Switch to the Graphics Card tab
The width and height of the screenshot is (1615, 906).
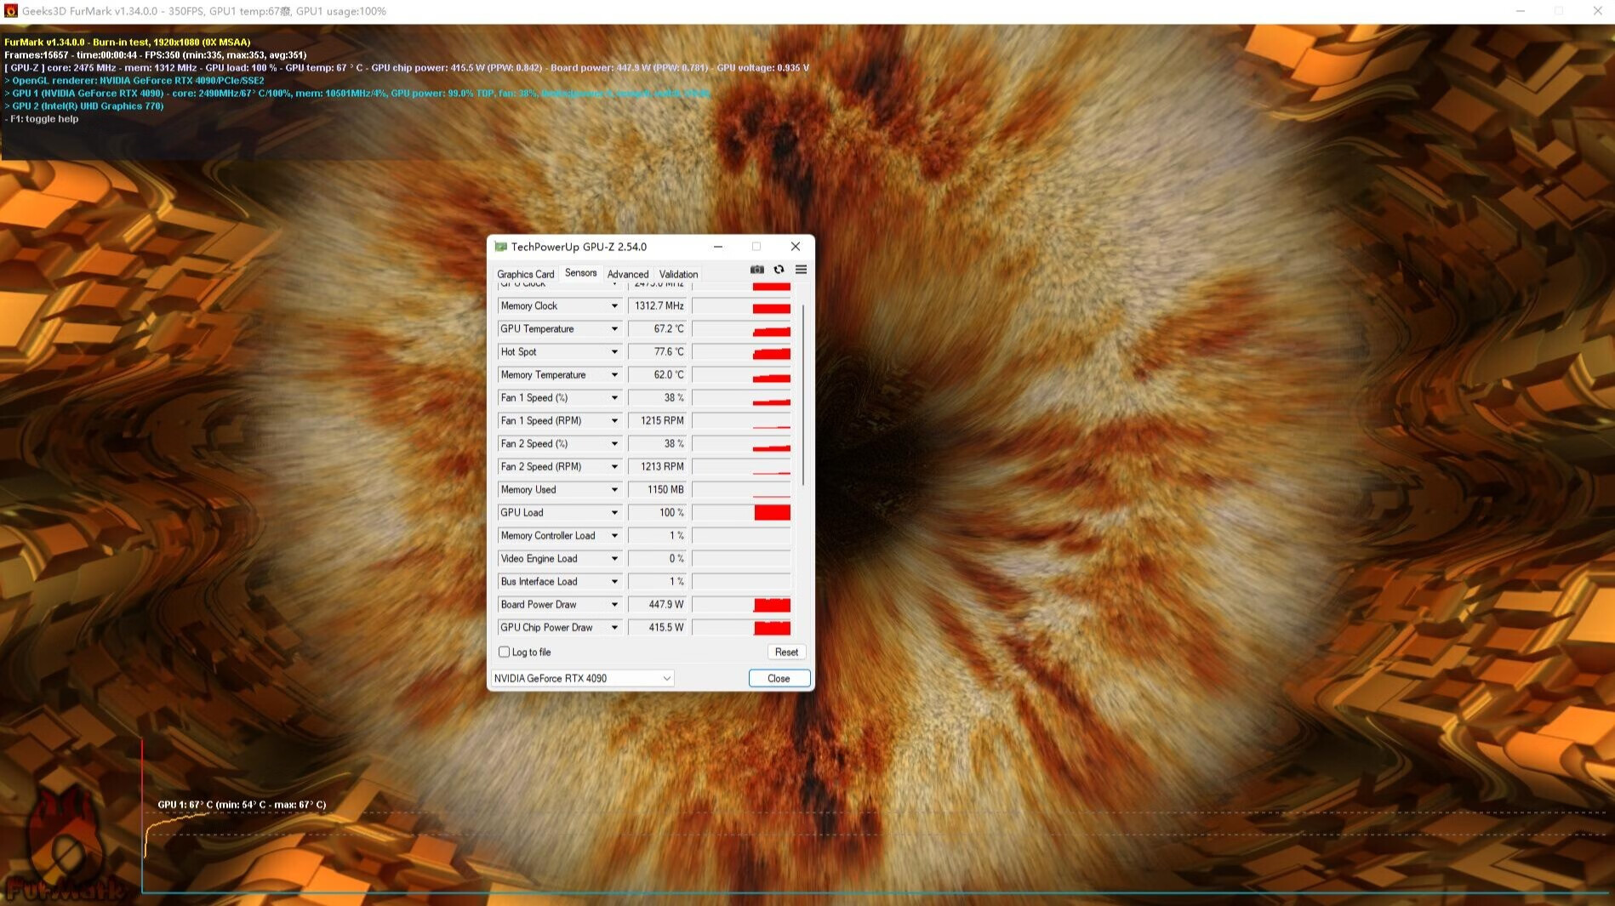point(525,274)
